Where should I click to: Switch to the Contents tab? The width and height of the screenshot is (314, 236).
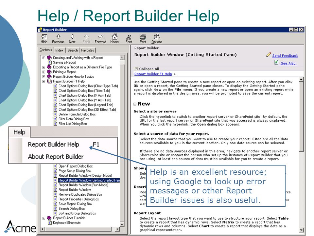pos(46,50)
